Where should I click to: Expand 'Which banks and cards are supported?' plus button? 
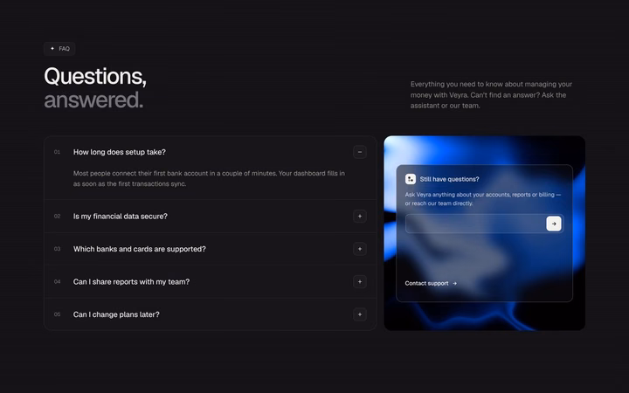click(359, 249)
